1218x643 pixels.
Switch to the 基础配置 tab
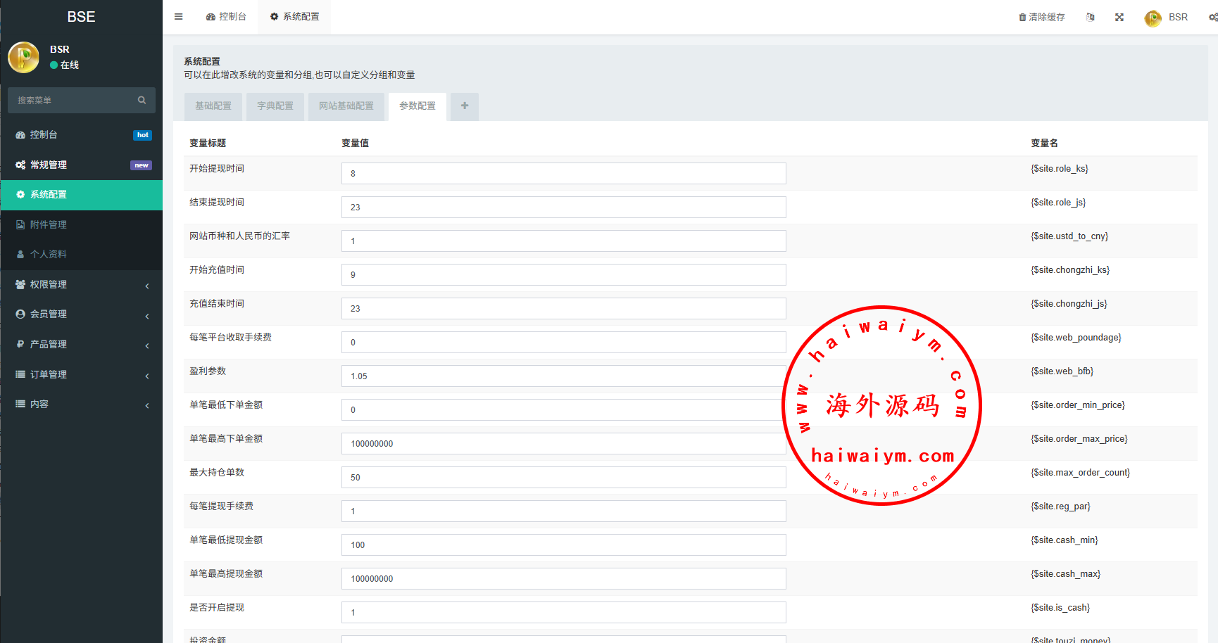213,106
